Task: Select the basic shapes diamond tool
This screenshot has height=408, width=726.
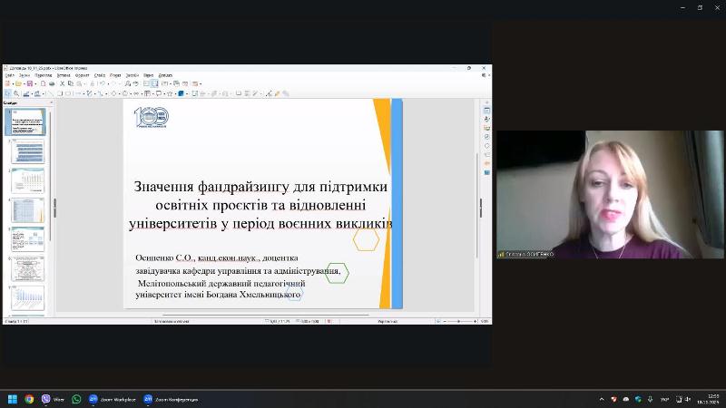Action: pos(113,93)
